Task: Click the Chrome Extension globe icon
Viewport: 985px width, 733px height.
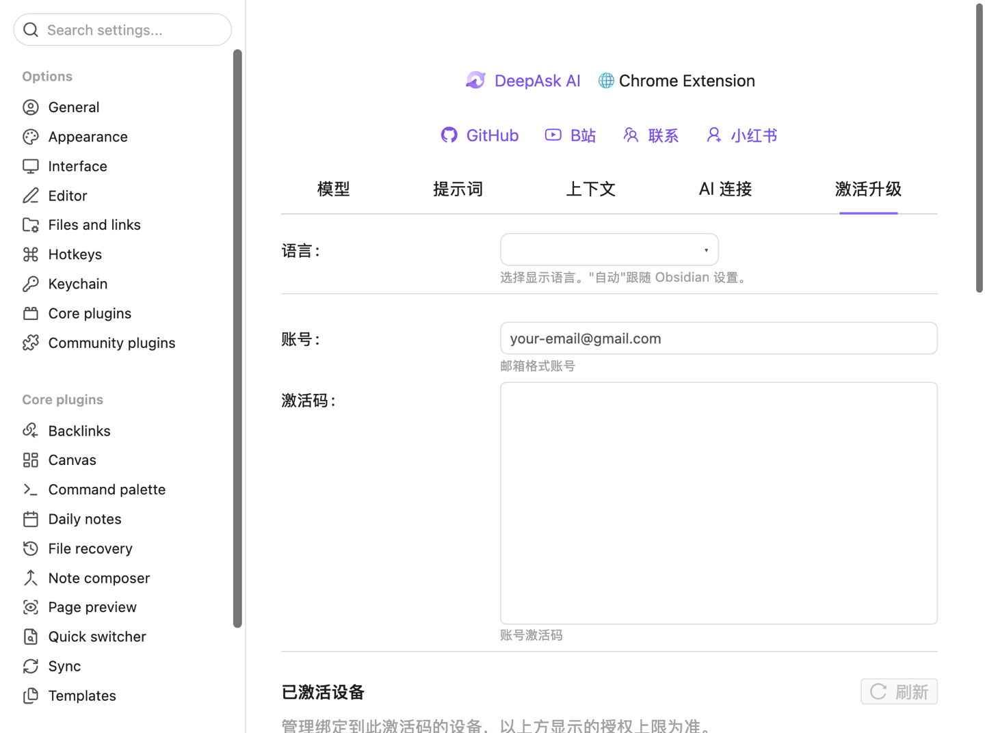Action: (x=606, y=81)
